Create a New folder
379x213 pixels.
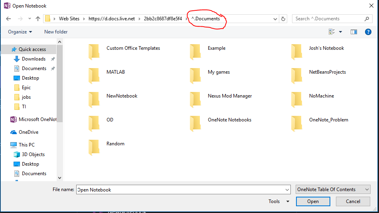(56, 32)
